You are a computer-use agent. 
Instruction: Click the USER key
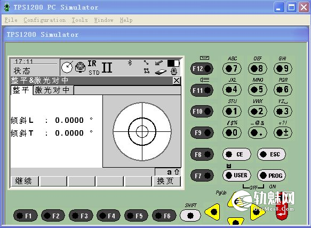237,175
